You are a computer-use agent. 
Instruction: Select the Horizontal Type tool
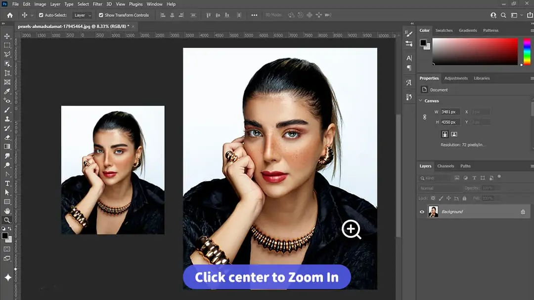(7, 184)
